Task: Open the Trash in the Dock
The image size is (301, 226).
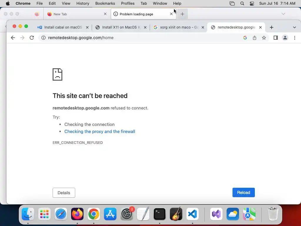Action: [273, 214]
